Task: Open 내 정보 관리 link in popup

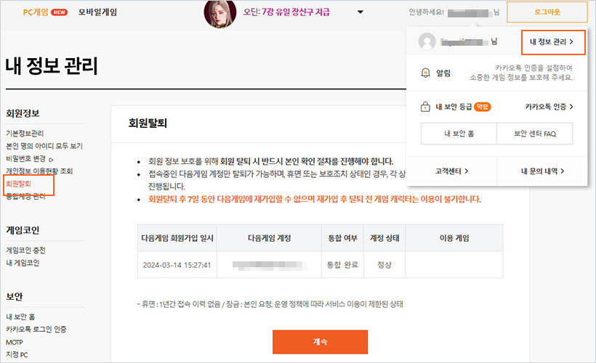Action: click(552, 43)
